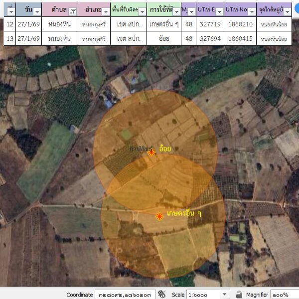Toggle the scale lock padlock icon
Image resolution: width=299 pixels, height=299 pixels.
click(x=239, y=295)
